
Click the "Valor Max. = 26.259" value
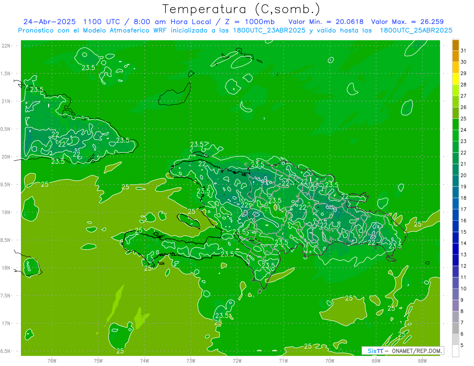click(407, 22)
